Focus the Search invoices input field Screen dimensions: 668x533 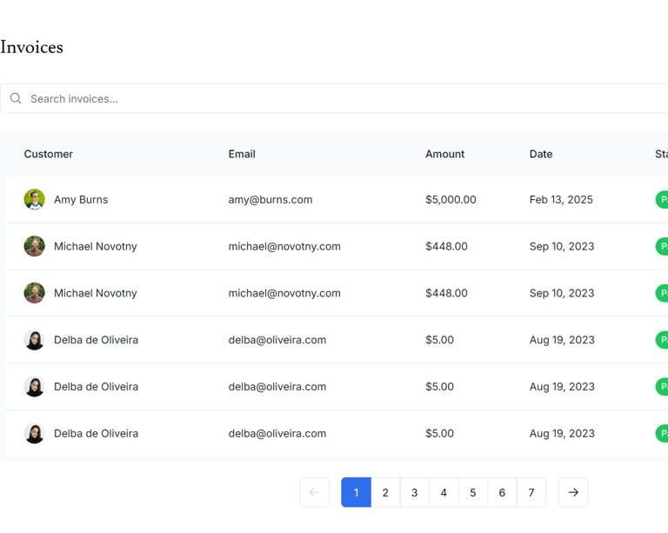334,98
